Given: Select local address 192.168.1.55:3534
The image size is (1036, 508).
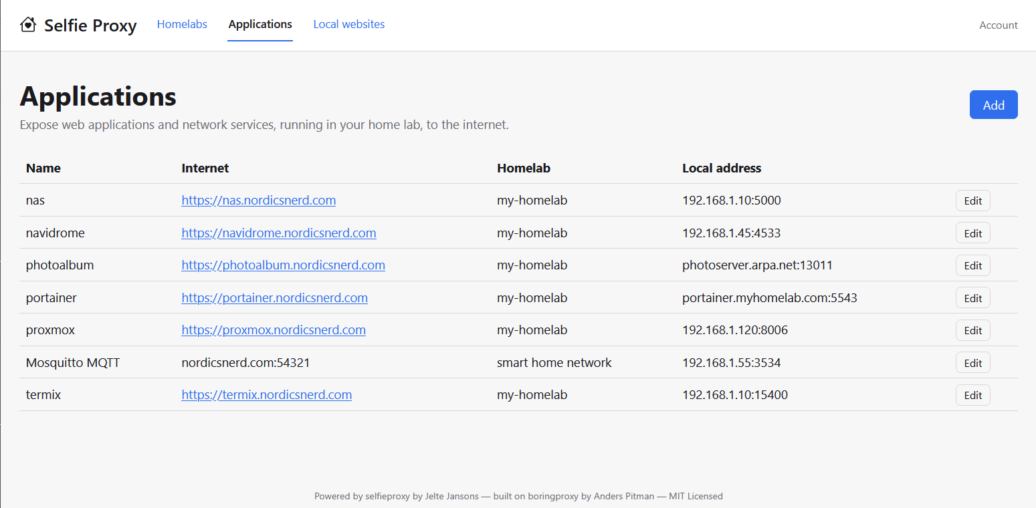Looking at the screenshot, I should click(732, 363).
